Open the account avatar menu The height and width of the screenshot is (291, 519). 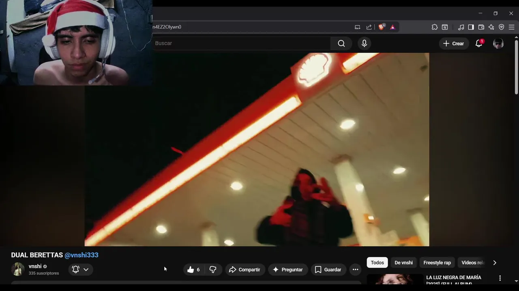tap(498, 43)
